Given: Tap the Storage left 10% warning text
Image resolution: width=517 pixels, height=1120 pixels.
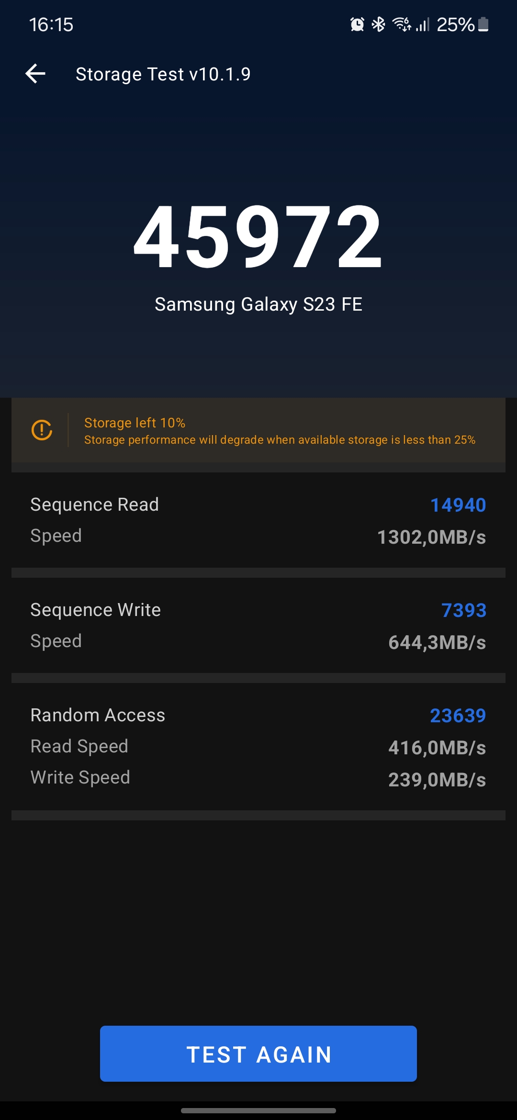Looking at the screenshot, I should 135,423.
